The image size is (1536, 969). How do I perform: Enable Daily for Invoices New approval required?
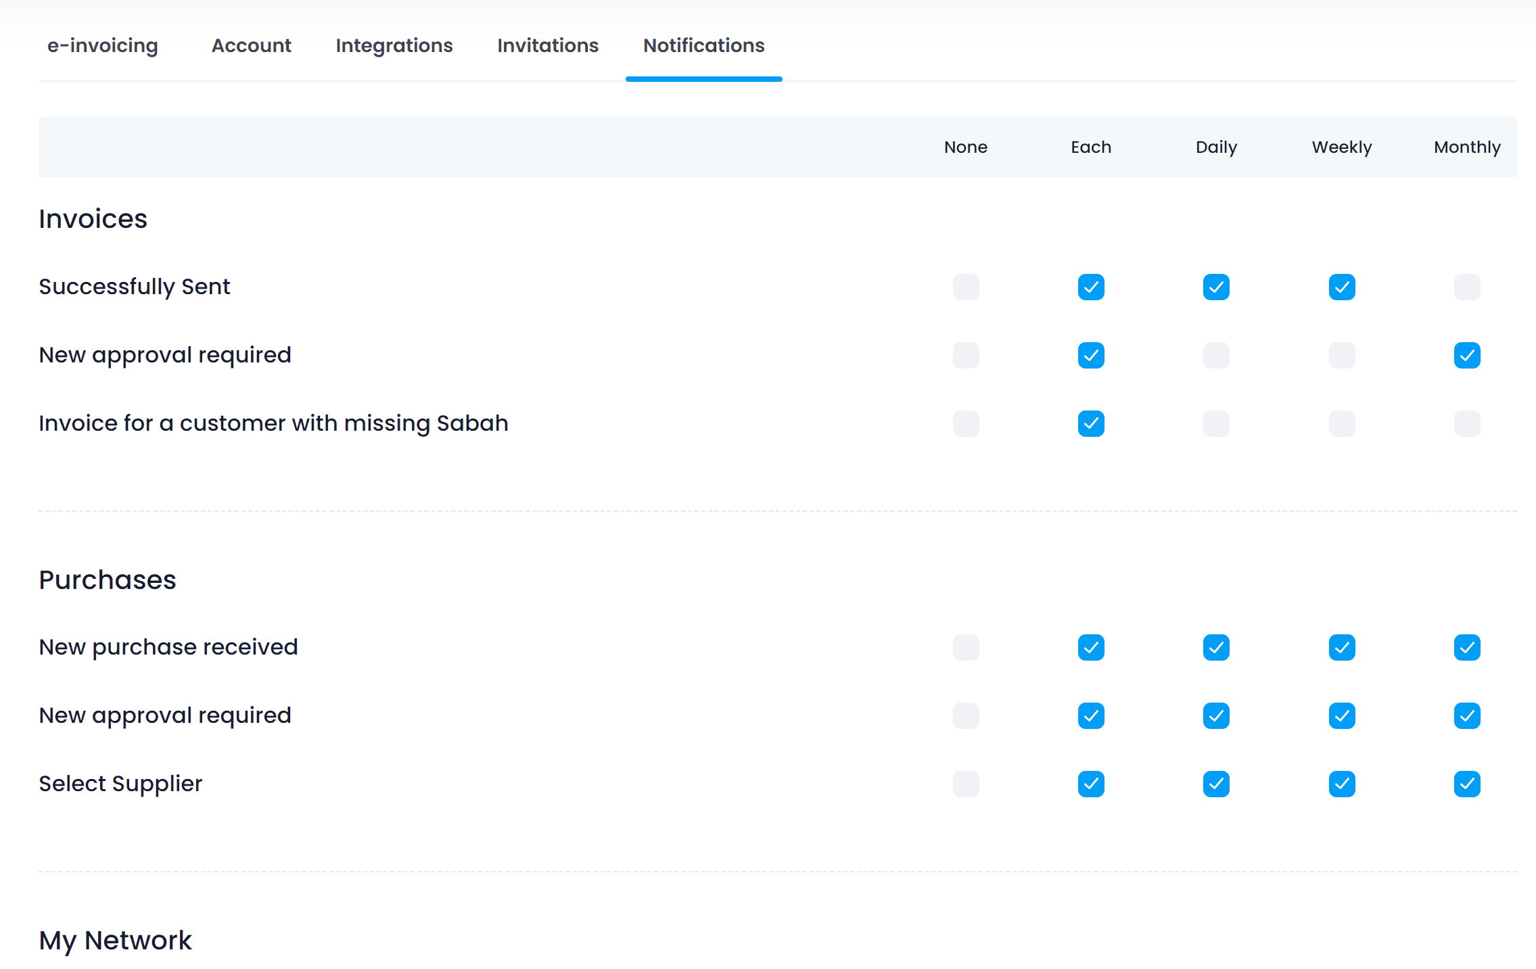(x=1216, y=356)
